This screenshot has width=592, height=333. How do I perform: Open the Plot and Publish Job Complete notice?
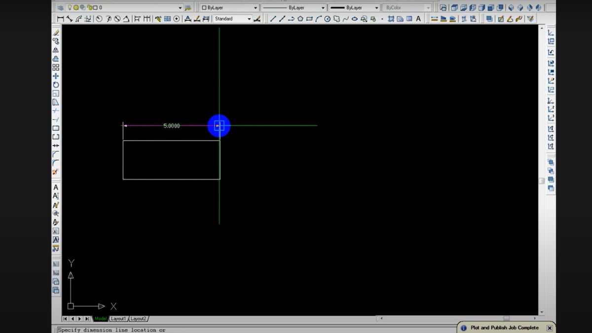point(504,328)
